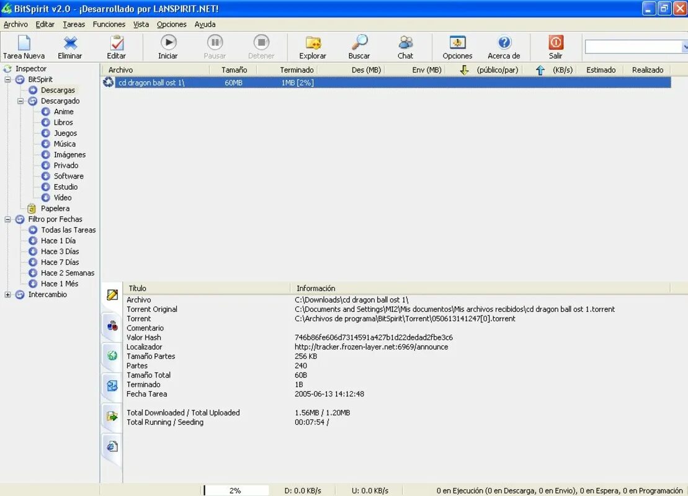Select the Hace 7 Días filter
688x496 pixels.
(x=60, y=262)
